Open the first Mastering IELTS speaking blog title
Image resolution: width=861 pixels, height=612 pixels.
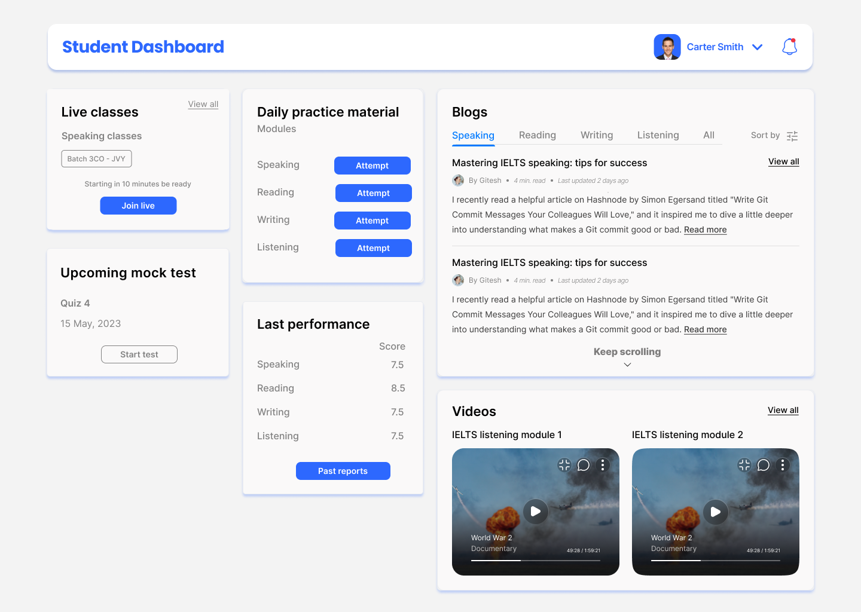click(x=549, y=163)
